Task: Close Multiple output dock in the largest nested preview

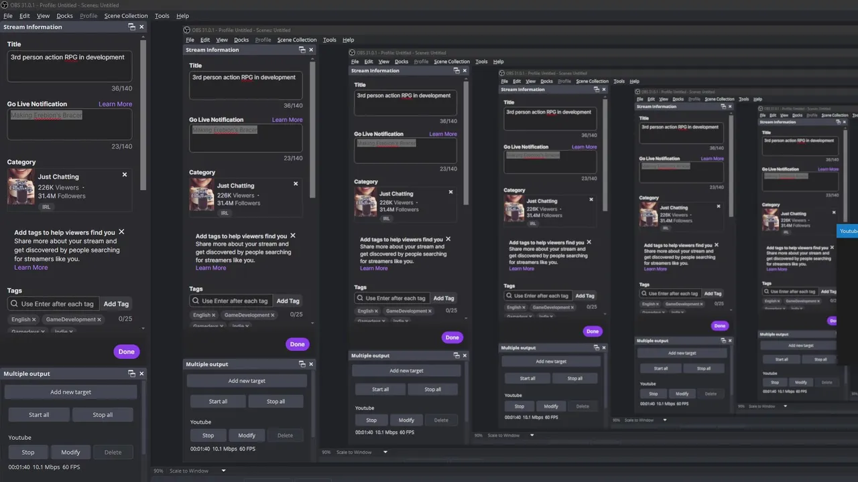Action: (x=311, y=364)
